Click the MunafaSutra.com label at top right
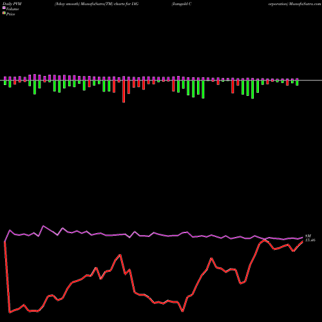Screen dimensions: 322x322 tap(305, 4)
